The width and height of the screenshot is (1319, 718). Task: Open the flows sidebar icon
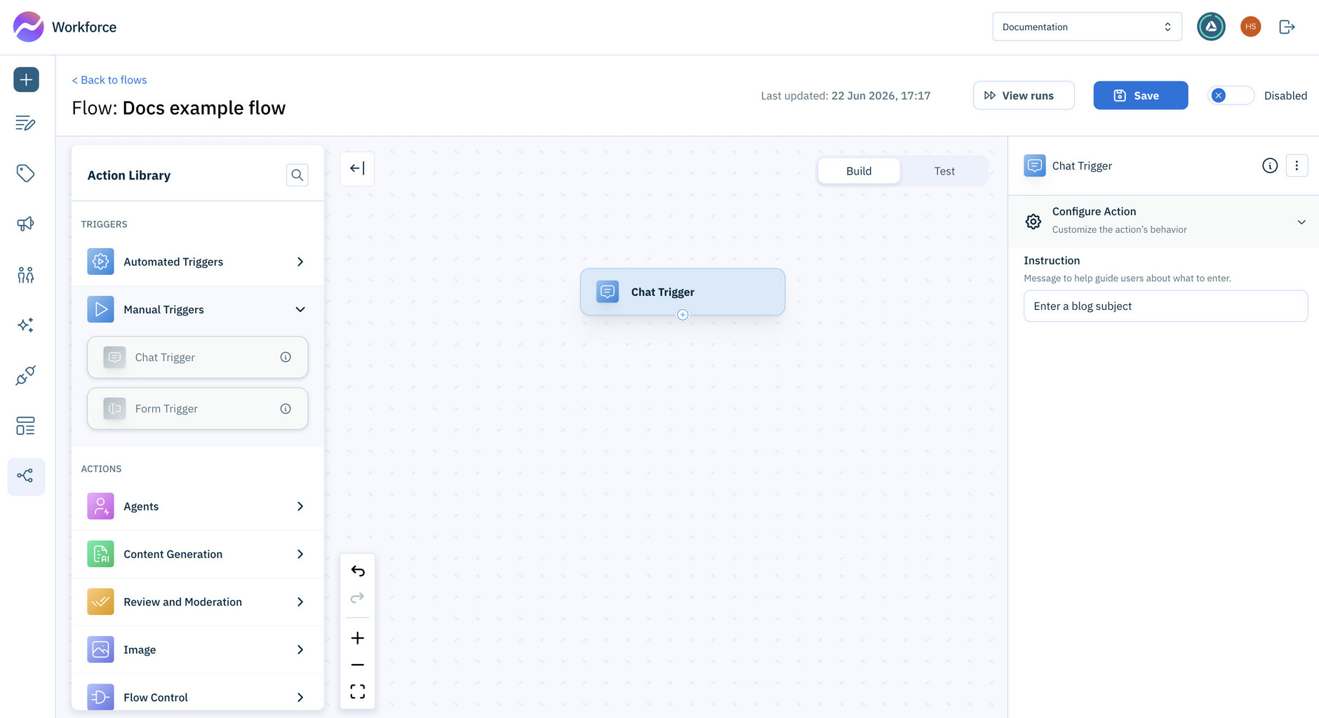[26, 477]
